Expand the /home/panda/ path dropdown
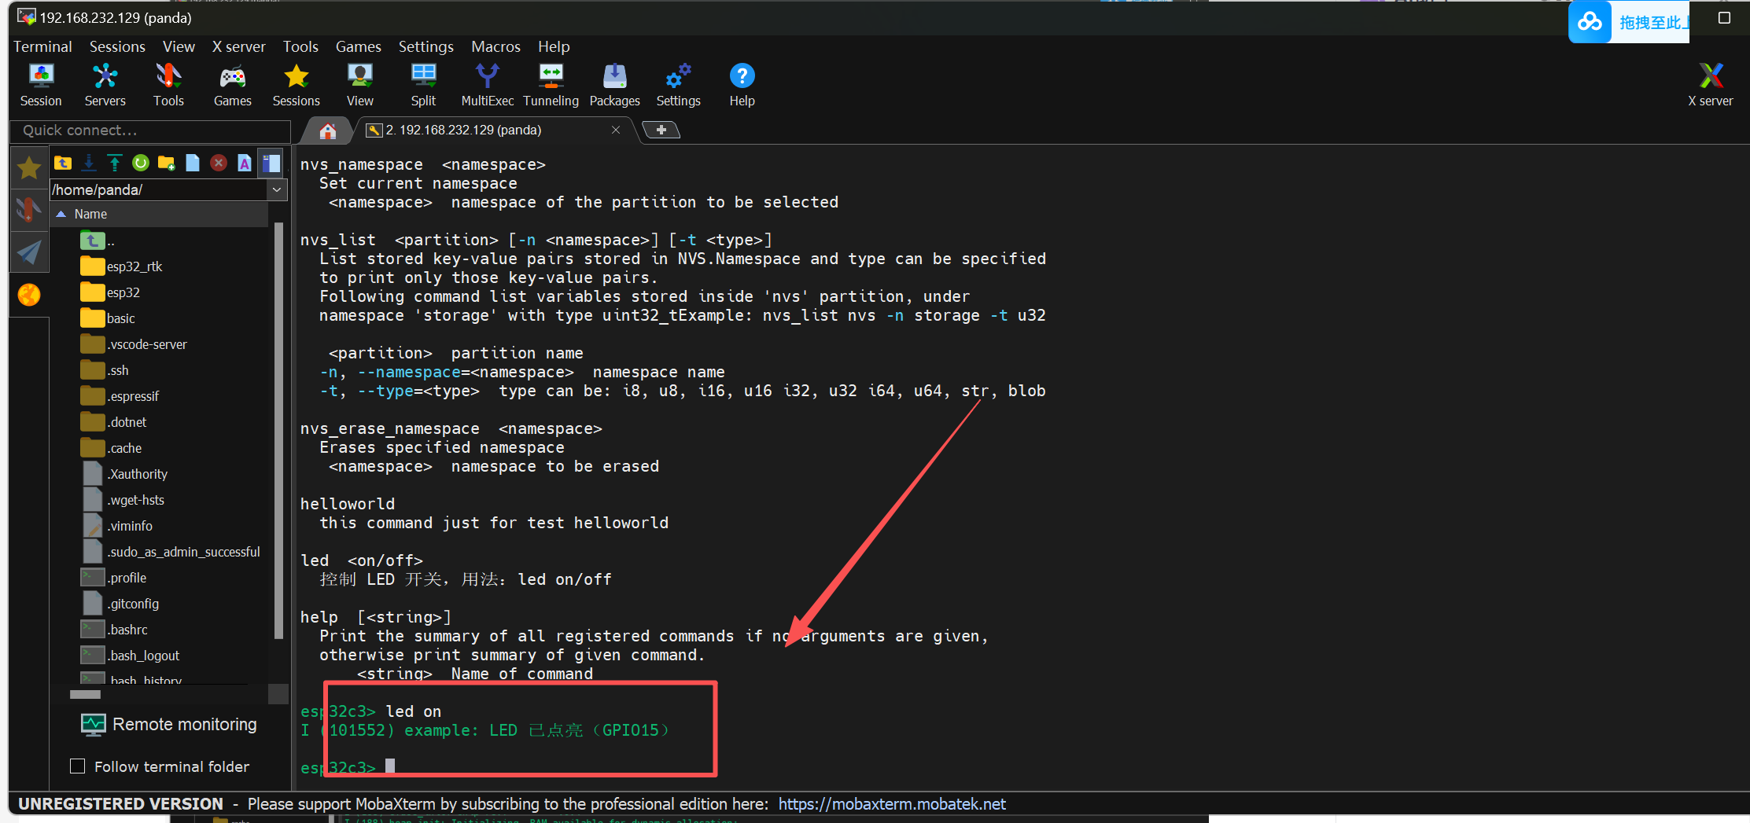This screenshot has width=1750, height=823. point(277,189)
